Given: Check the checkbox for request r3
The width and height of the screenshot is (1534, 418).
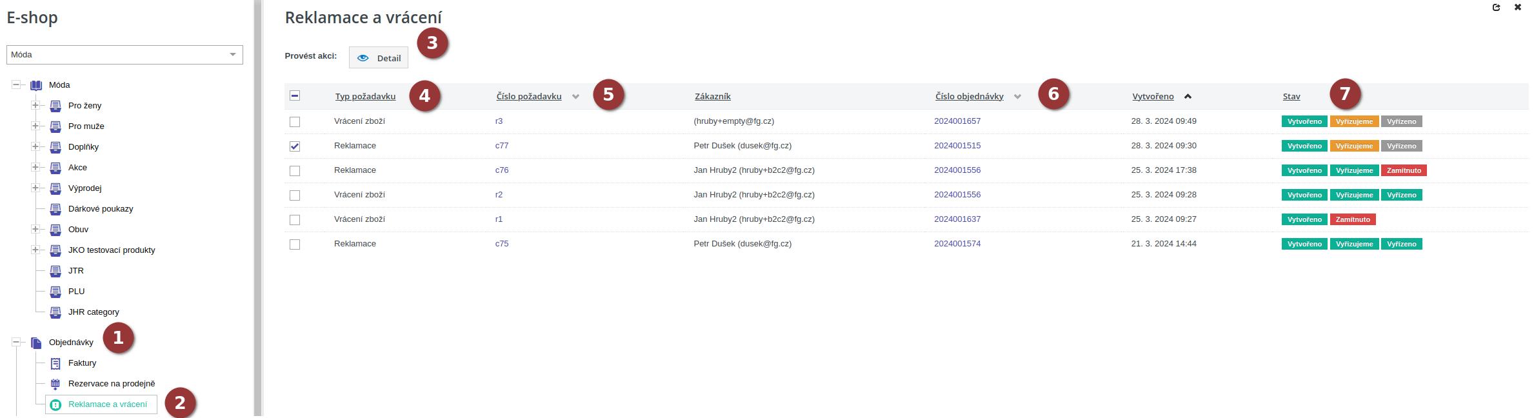Looking at the screenshot, I should pyautogui.click(x=295, y=122).
